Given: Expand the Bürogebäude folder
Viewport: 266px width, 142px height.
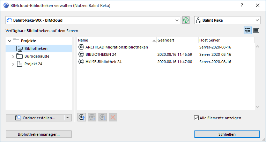Looking at the screenshot, I should click(x=14, y=56).
